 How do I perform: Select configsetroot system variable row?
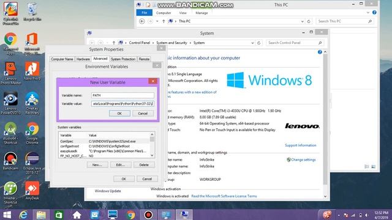point(104,146)
